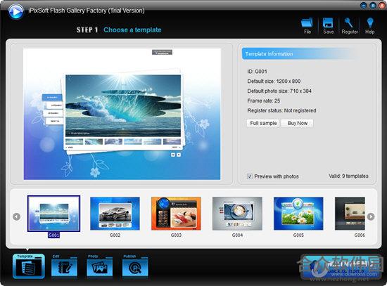This screenshot has height=286, width=387.
Task: Click the Full sample button
Action: tap(263, 123)
